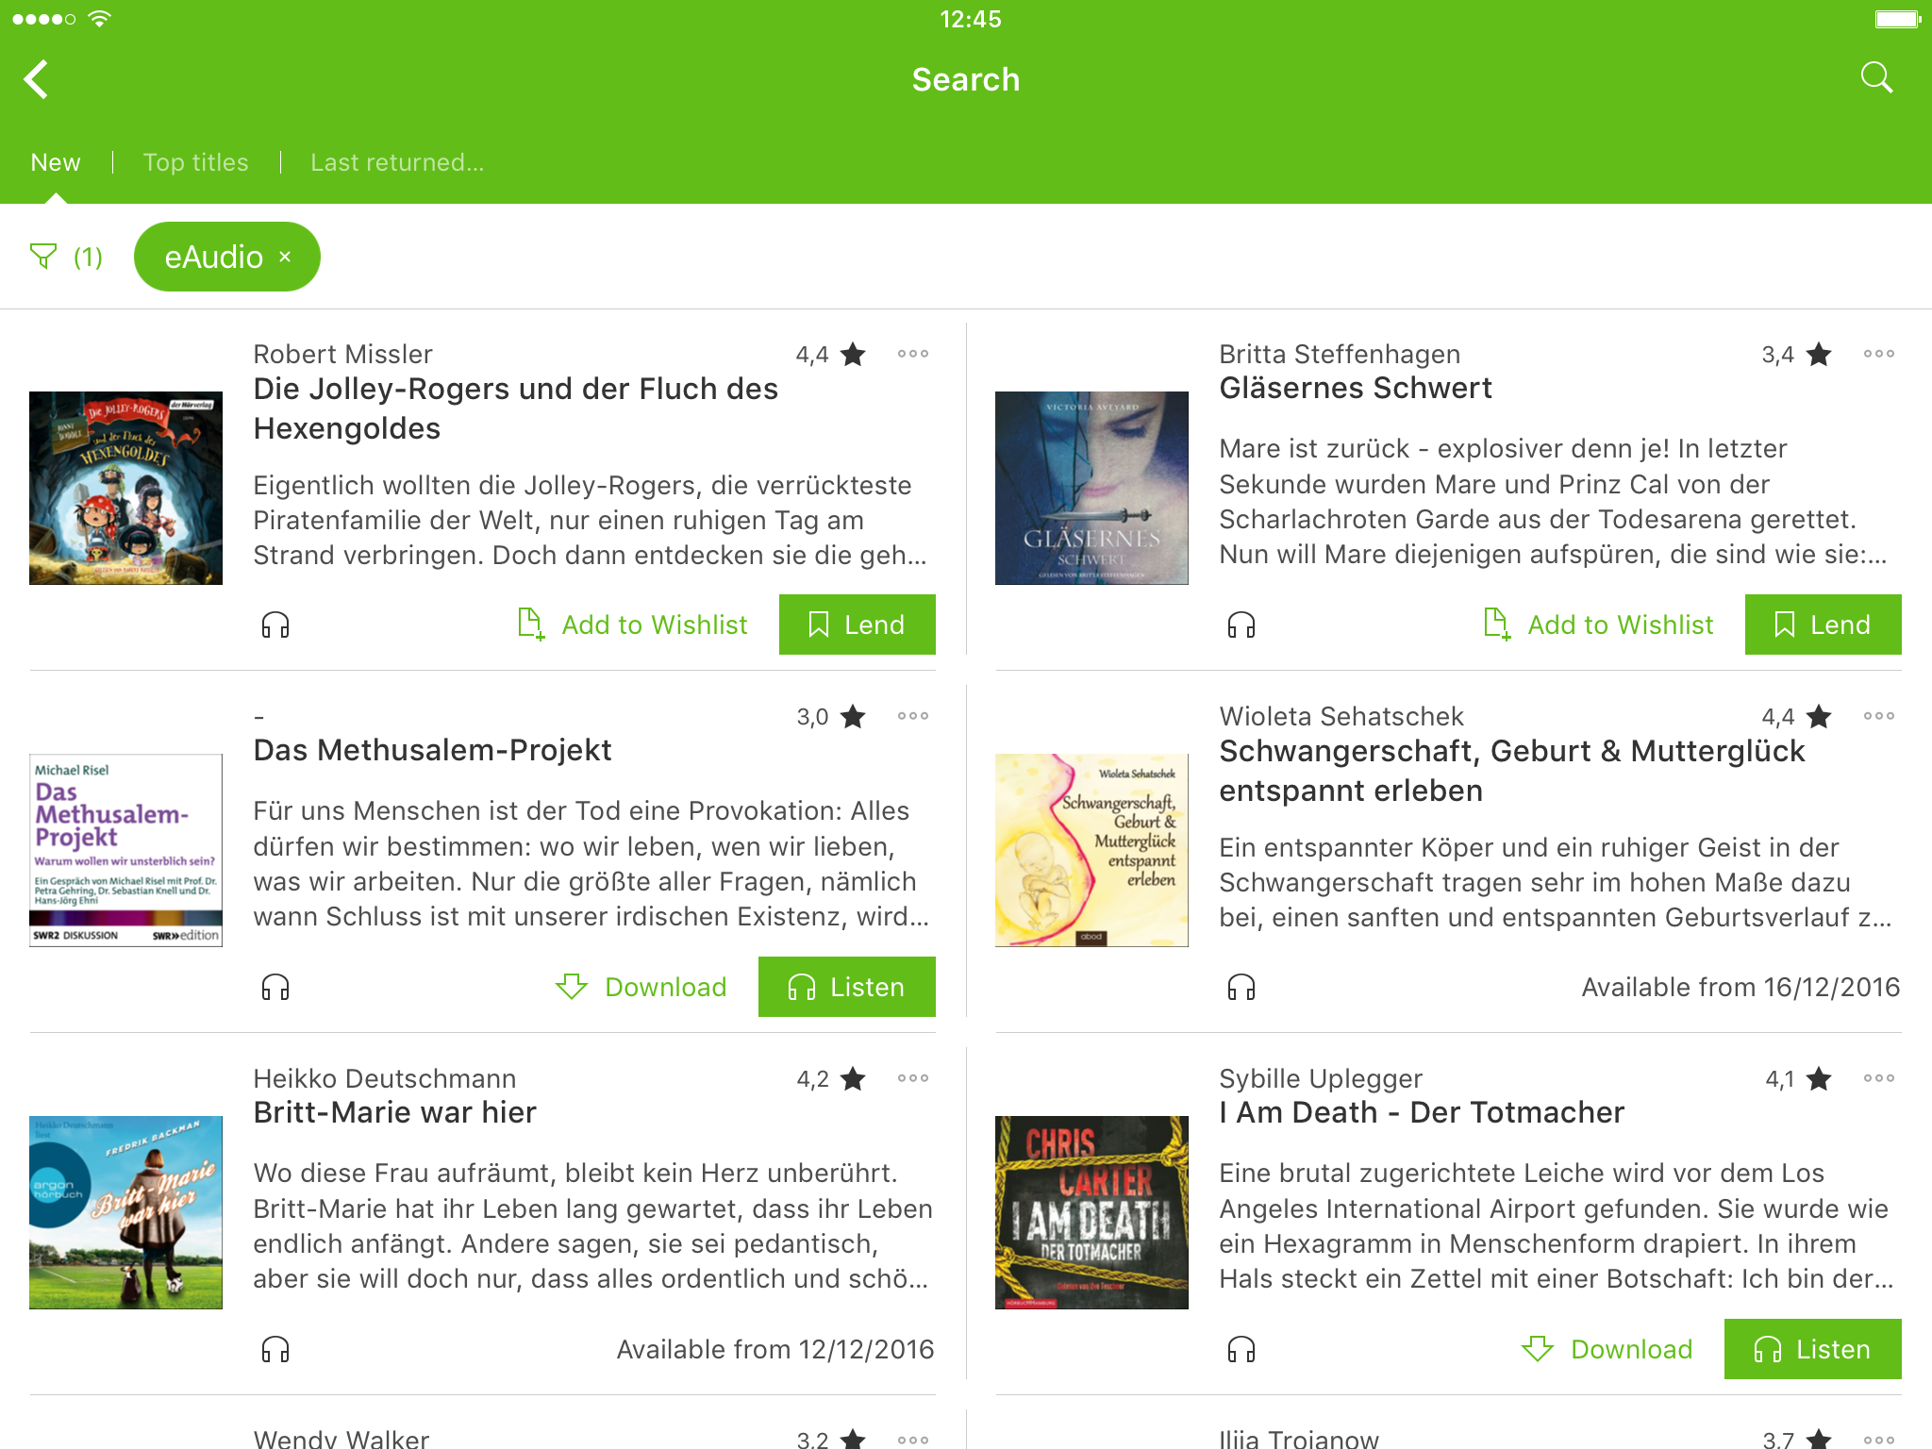Open more options for Die Jolley-Rogers
The height and width of the screenshot is (1449, 1932).
(913, 354)
